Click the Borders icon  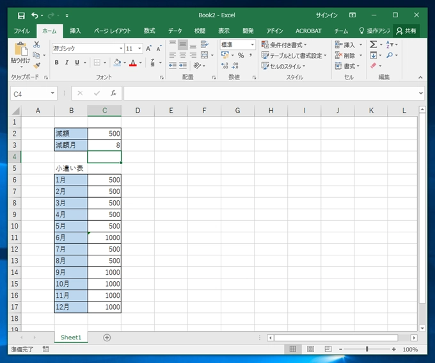pyautogui.click(x=97, y=63)
